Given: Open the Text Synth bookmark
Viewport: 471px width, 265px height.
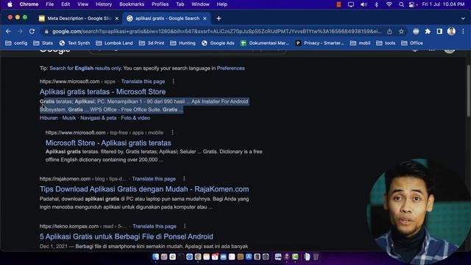Looking at the screenshot, I should click(74, 43).
